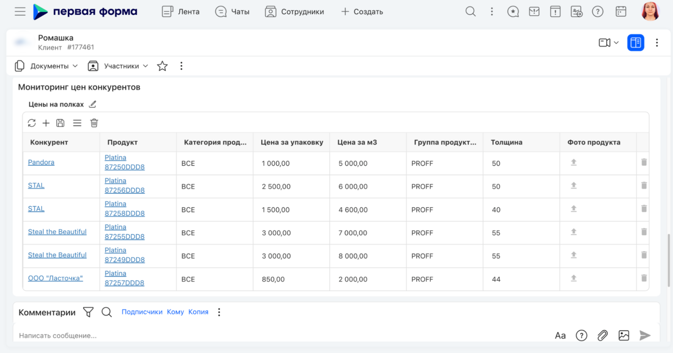Open the help question icon in header
The height and width of the screenshot is (353, 673).
(598, 12)
